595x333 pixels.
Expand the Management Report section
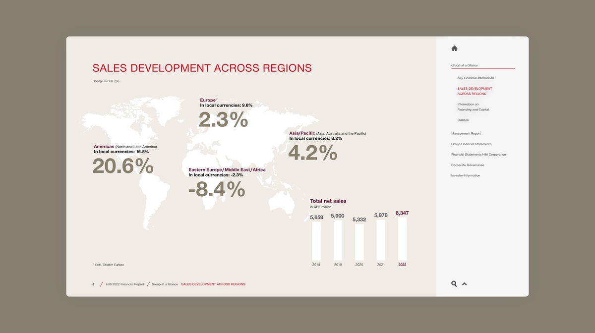click(x=466, y=134)
